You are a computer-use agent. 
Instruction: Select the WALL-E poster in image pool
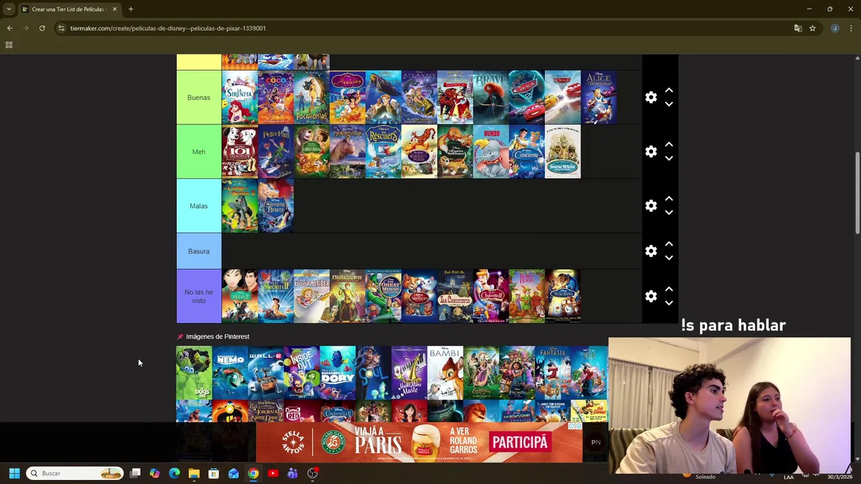coord(266,373)
